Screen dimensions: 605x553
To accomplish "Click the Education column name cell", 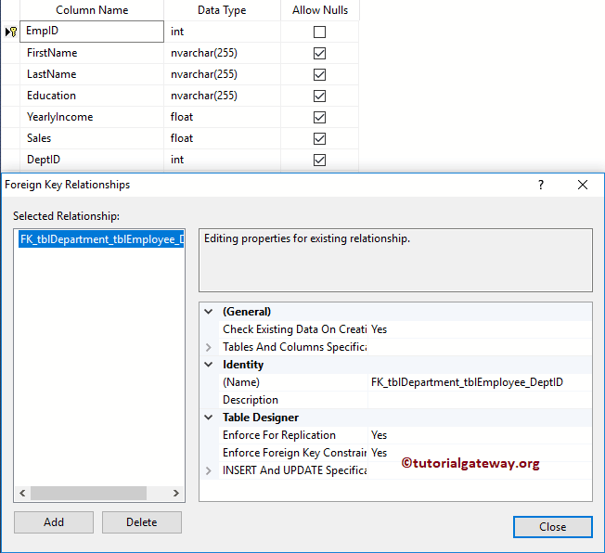I will pos(92,96).
